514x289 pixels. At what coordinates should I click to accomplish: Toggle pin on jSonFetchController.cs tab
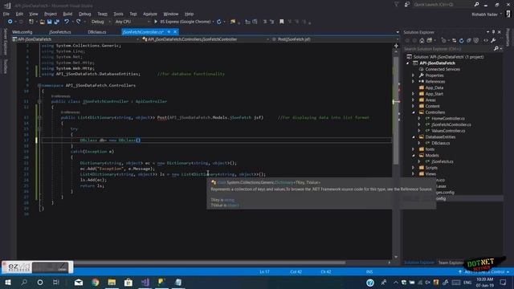(169, 32)
